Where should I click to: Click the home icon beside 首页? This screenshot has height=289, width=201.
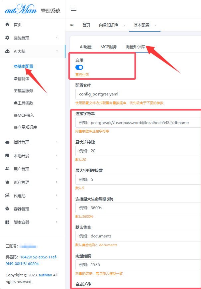[7, 25]
